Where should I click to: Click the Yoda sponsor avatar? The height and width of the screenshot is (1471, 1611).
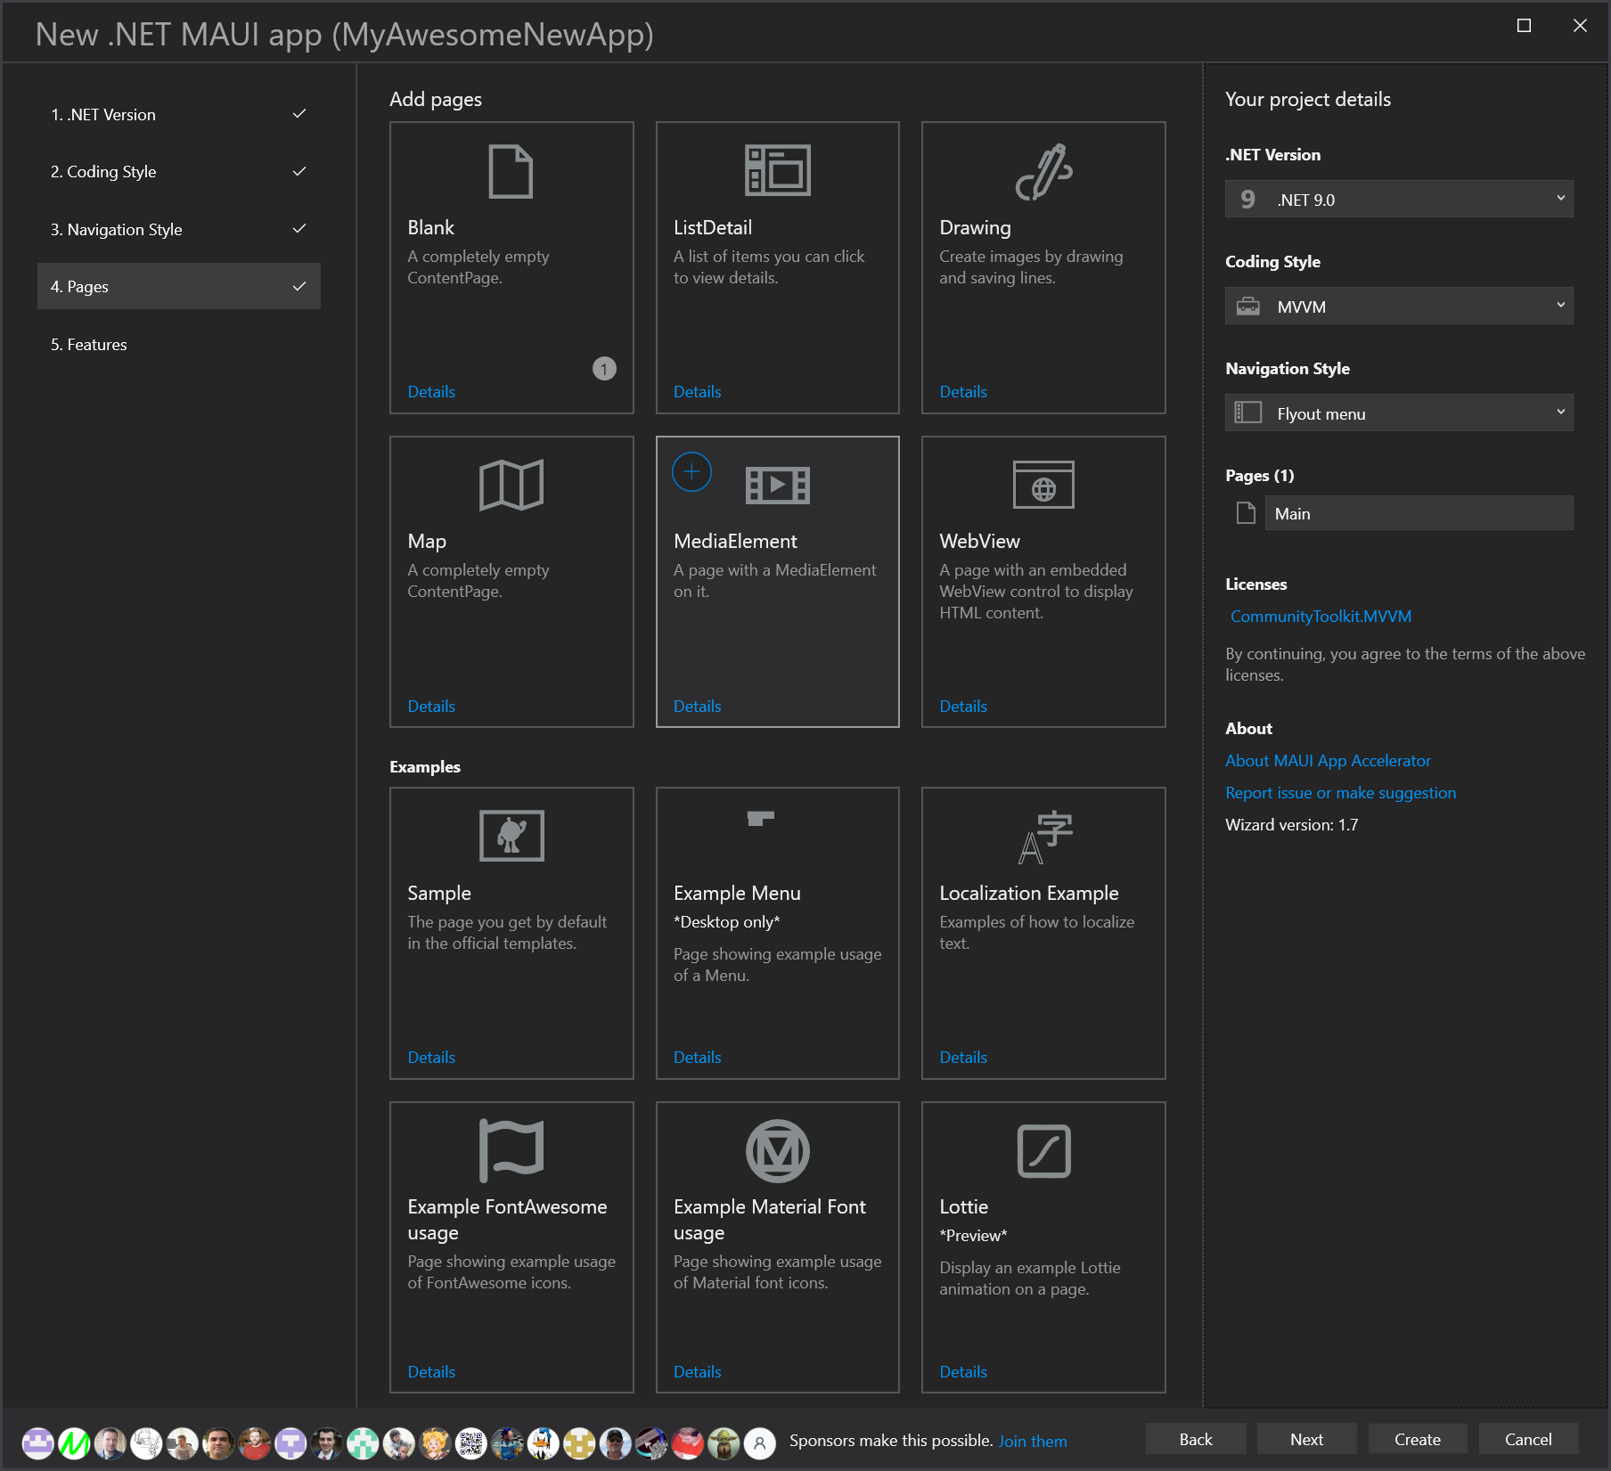tap(724, 1442)
